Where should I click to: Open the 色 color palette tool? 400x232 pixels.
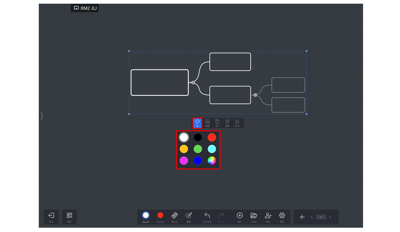pos(197,123)
